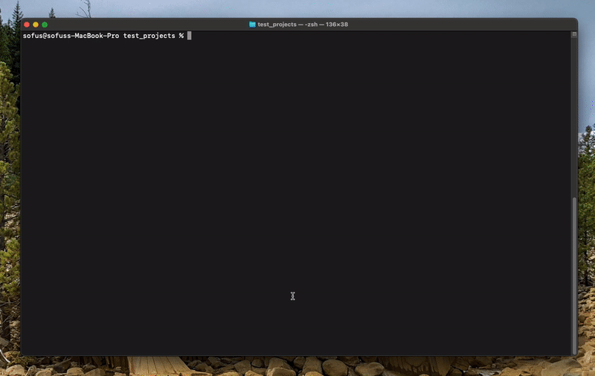This screenshot has height=376, width=595.
Task: Click desktop wallpaper left of Terminal window
Action: coord(9,186)
